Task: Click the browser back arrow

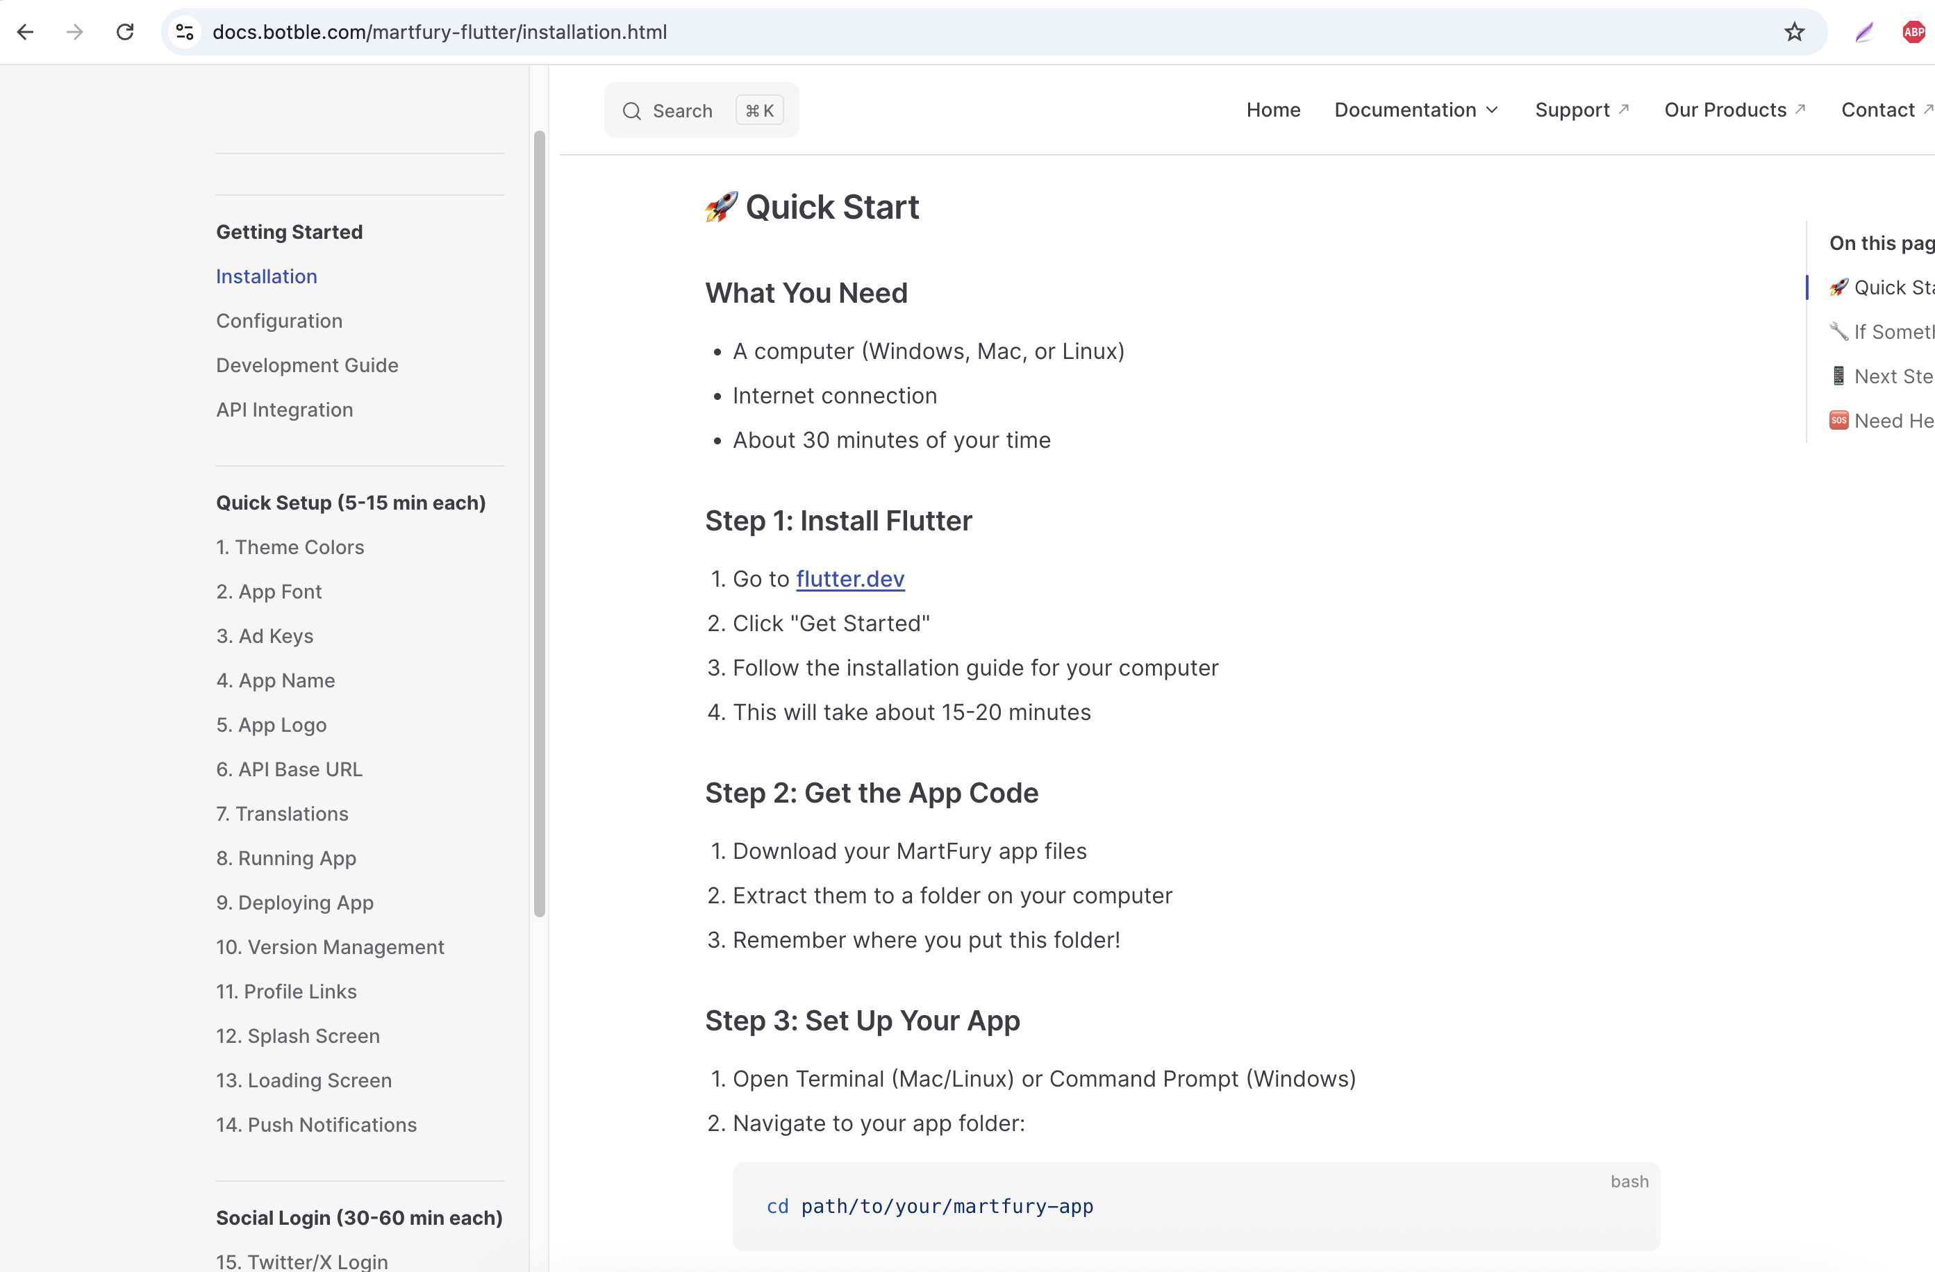Action: point(25,32)
